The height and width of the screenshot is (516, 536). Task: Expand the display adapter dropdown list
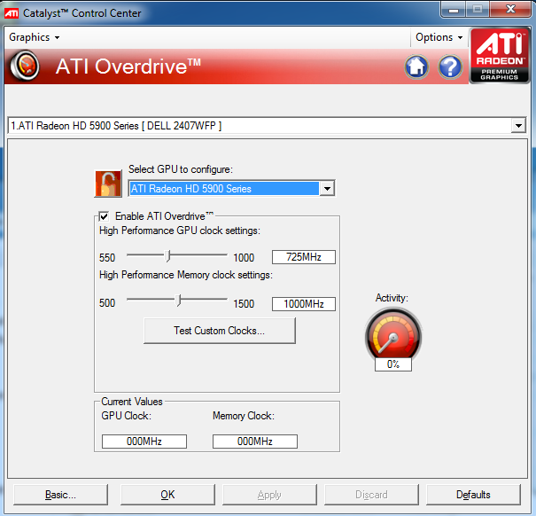coord(518,126)
